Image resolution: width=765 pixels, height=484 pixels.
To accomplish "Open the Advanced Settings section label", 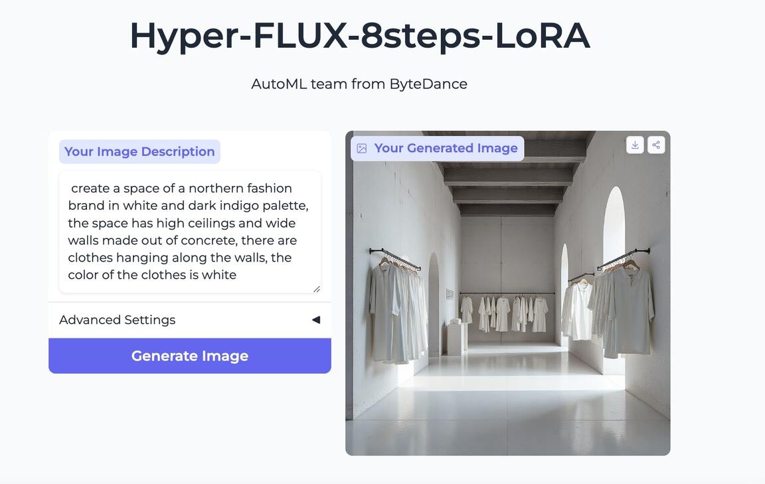I will click(117, 320).
